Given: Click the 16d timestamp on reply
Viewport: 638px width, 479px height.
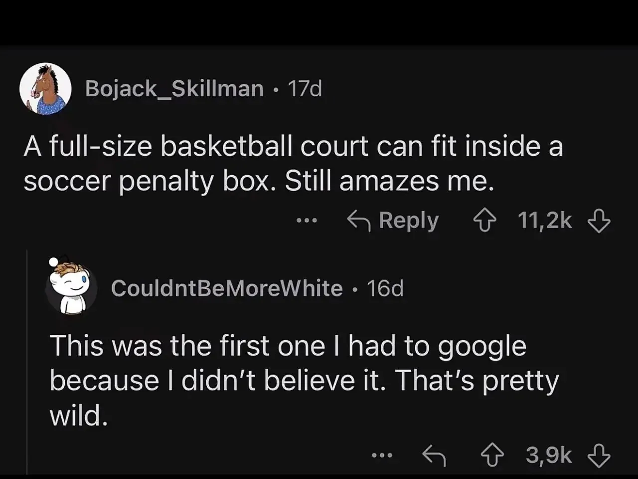Looking at the screenshot, I should coord(385,288).
